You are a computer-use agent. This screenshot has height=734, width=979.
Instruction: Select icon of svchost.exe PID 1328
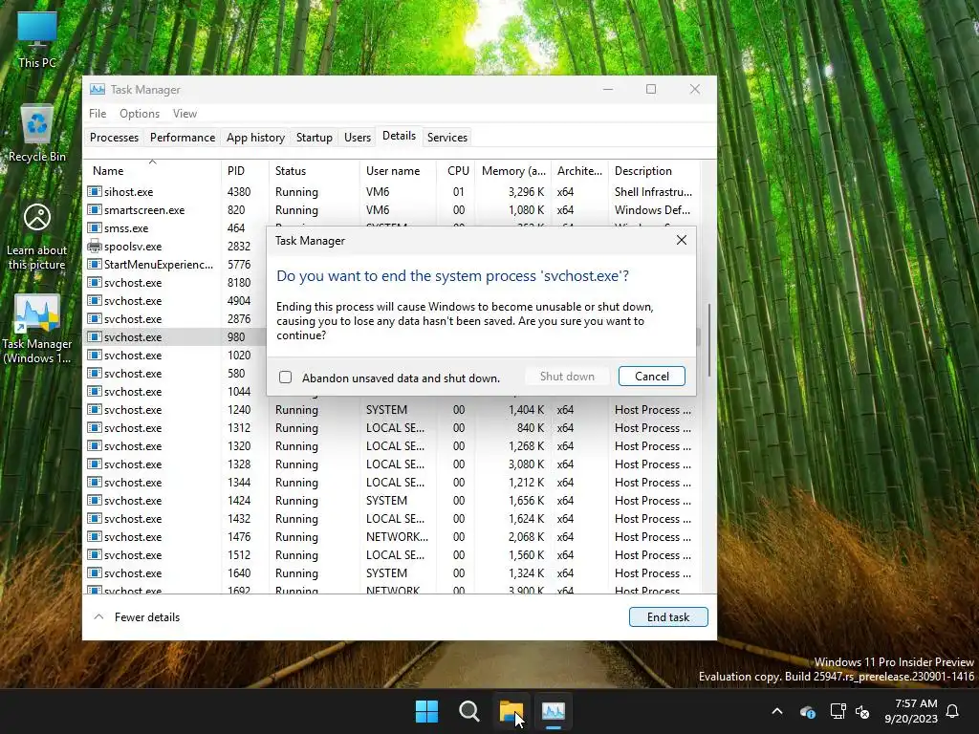click(95, 464)
